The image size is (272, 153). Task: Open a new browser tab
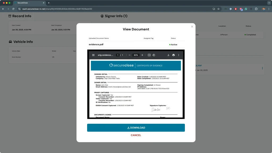(49, 3)
